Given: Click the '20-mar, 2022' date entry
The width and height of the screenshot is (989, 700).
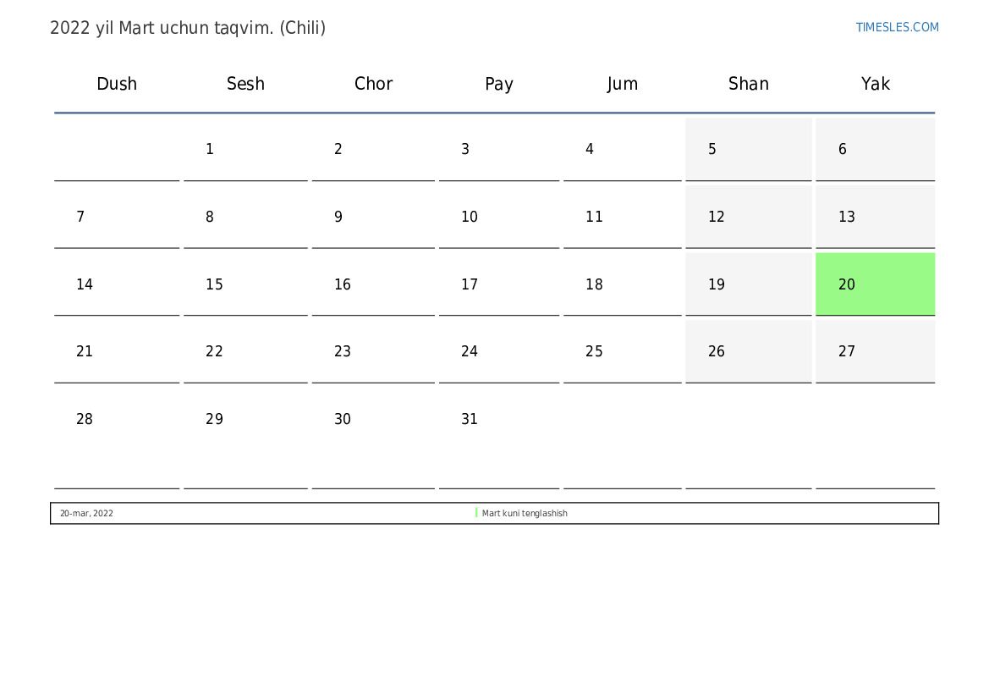Looking at the screenshot, I should coord(86,514).
